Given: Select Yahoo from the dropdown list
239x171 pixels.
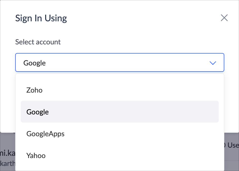Looking at the screenshot, I should coord(36,156).
